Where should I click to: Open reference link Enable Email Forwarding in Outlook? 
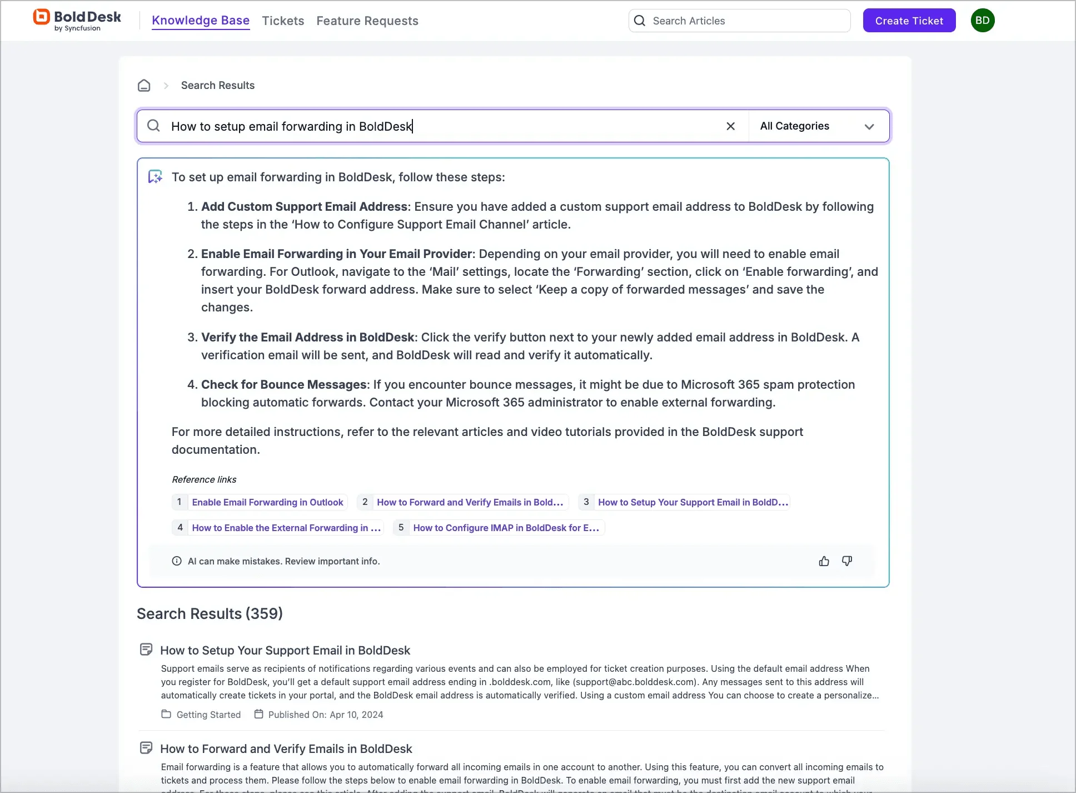pyautogui.click(x=267, y=502)
